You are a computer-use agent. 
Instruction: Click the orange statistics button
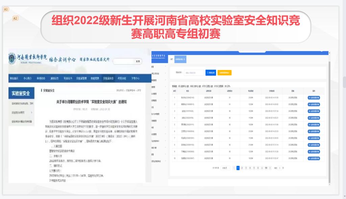coord(225,72)
